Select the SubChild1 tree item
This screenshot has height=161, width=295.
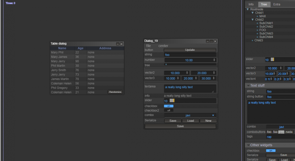(x=266, y=23)
